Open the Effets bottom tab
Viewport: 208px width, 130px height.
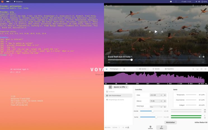[161, 127]
